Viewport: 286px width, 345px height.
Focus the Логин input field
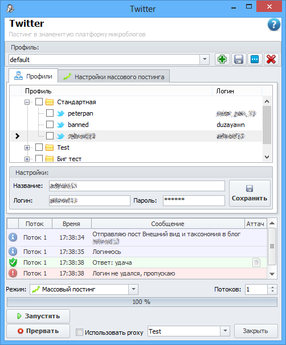click(x=89, y=200)
